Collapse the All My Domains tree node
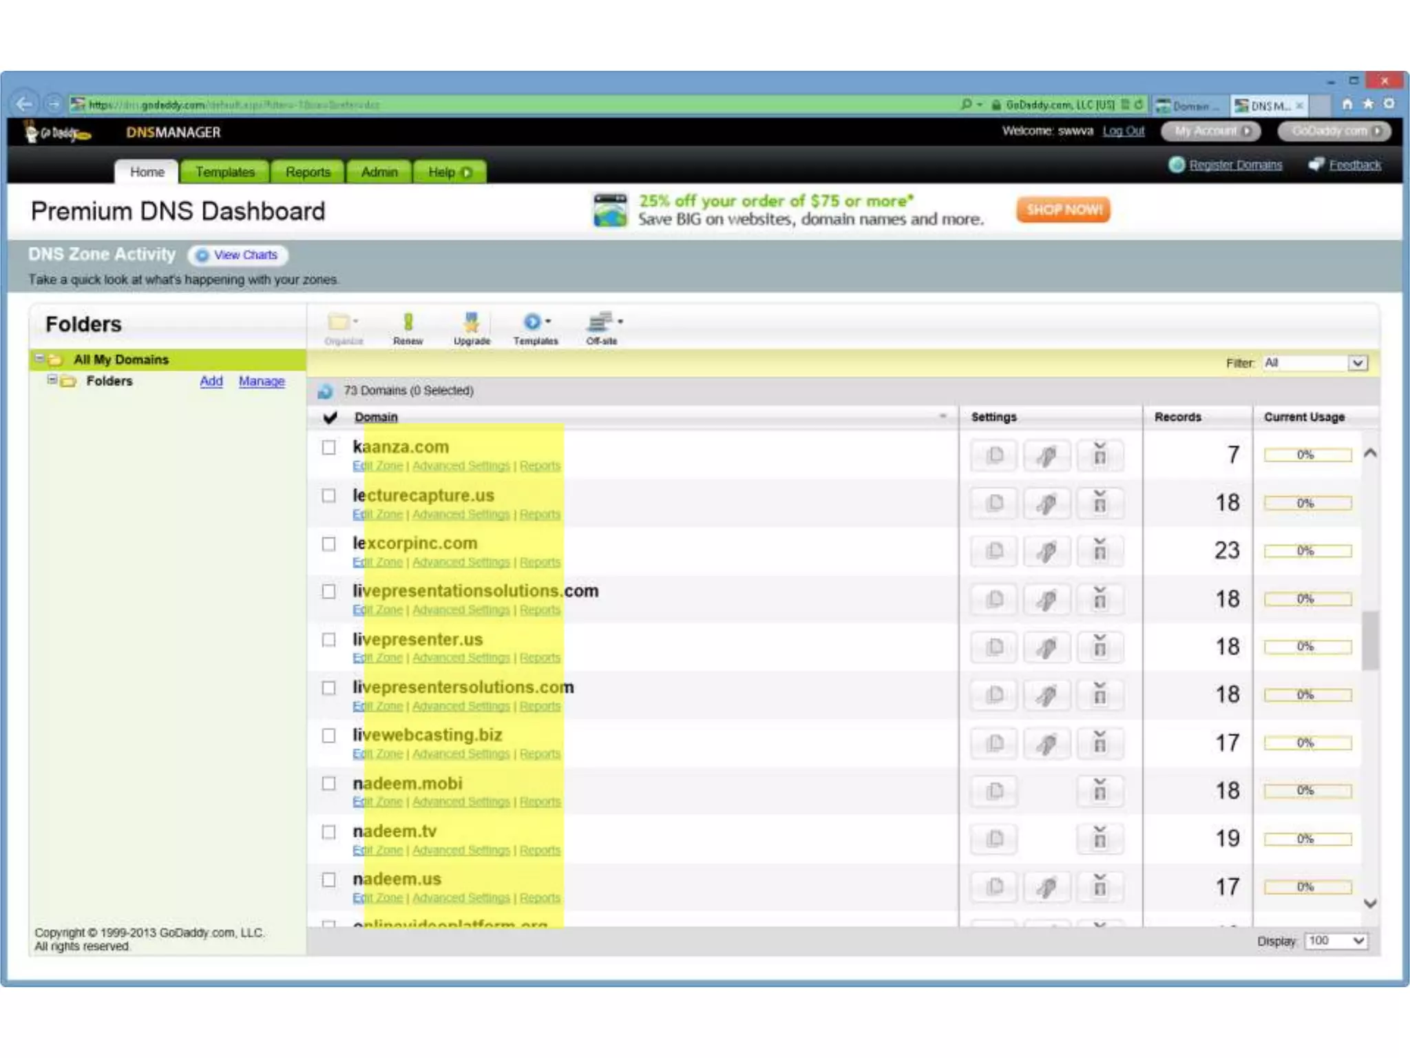Image resolution: width=1410 pixels, height=1058 pixels. tap(40, 359)
